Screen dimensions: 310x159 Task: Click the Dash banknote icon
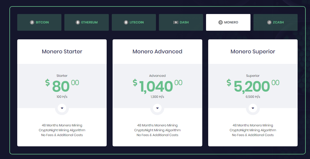click(176, 22)
